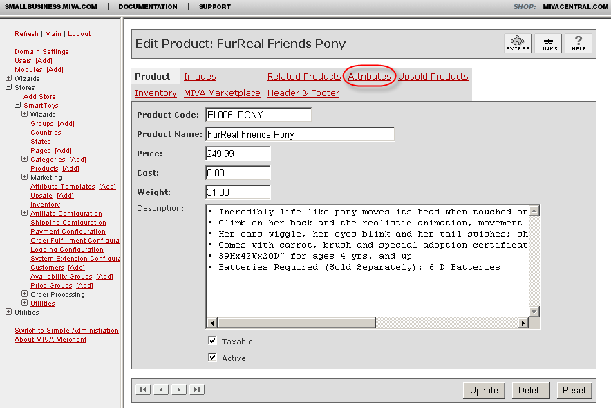Click description scrollbar left arrow
Image resolution: width=611 pixels, height=408 pixels.
(x=212, y=323)
